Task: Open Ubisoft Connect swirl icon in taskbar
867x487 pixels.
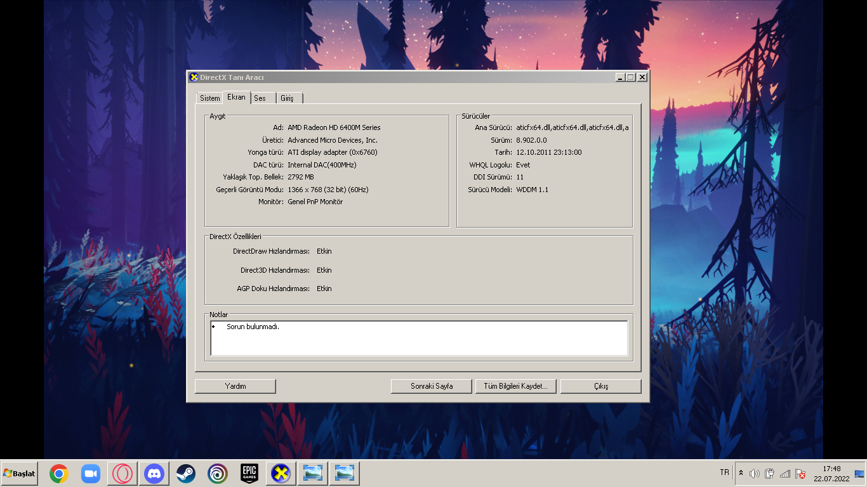Action: pyautogui.click(x=217, y=474)
